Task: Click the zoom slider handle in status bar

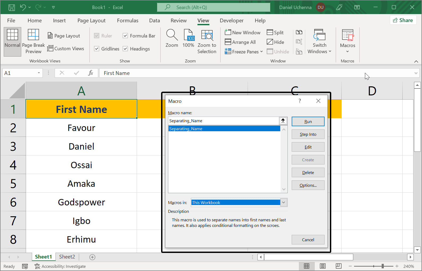Action: (382, 266)
